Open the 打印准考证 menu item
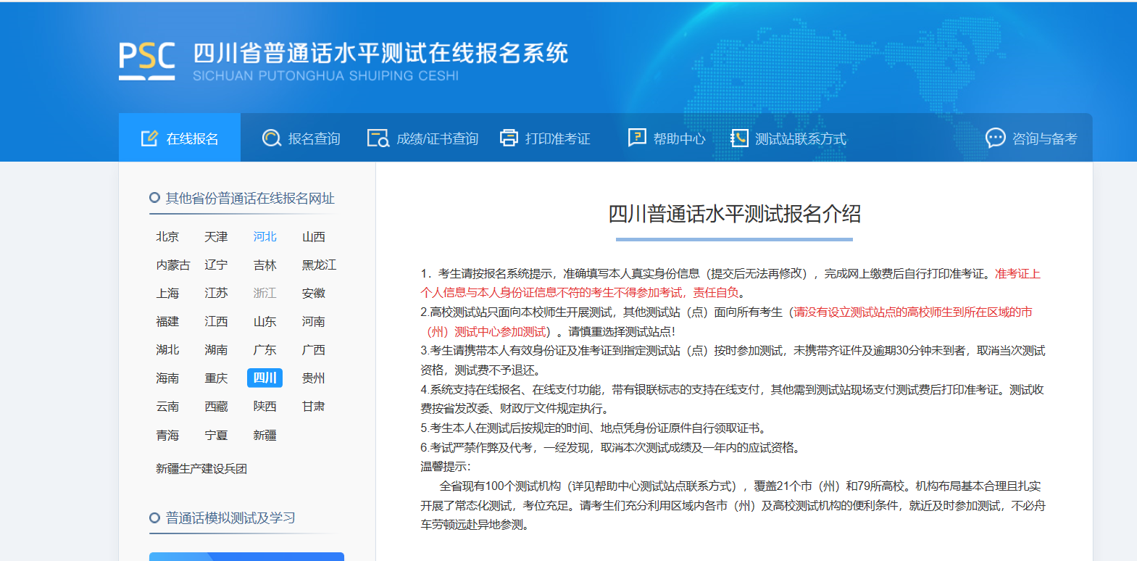Image resolution: width=1137 pixels, height=561 pixels. (546, 138)
